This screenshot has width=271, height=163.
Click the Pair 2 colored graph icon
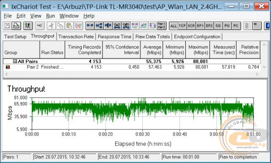click(8, 67)
